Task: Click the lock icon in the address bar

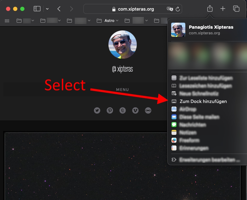Action: tap(114, 9)
